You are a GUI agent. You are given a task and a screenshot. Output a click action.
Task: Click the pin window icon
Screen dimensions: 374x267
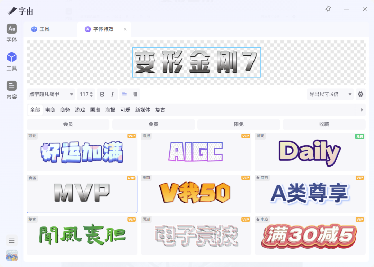coord(328,9)
